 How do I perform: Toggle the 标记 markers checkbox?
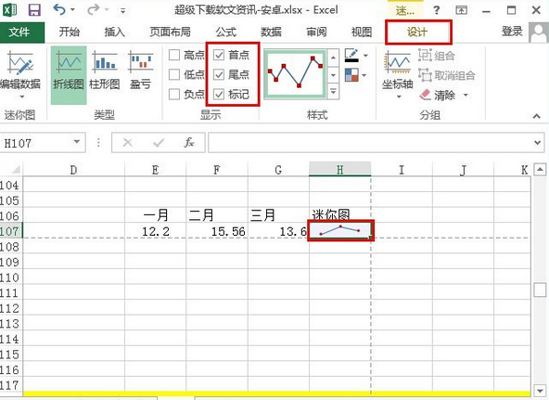[x=219, y=95]
